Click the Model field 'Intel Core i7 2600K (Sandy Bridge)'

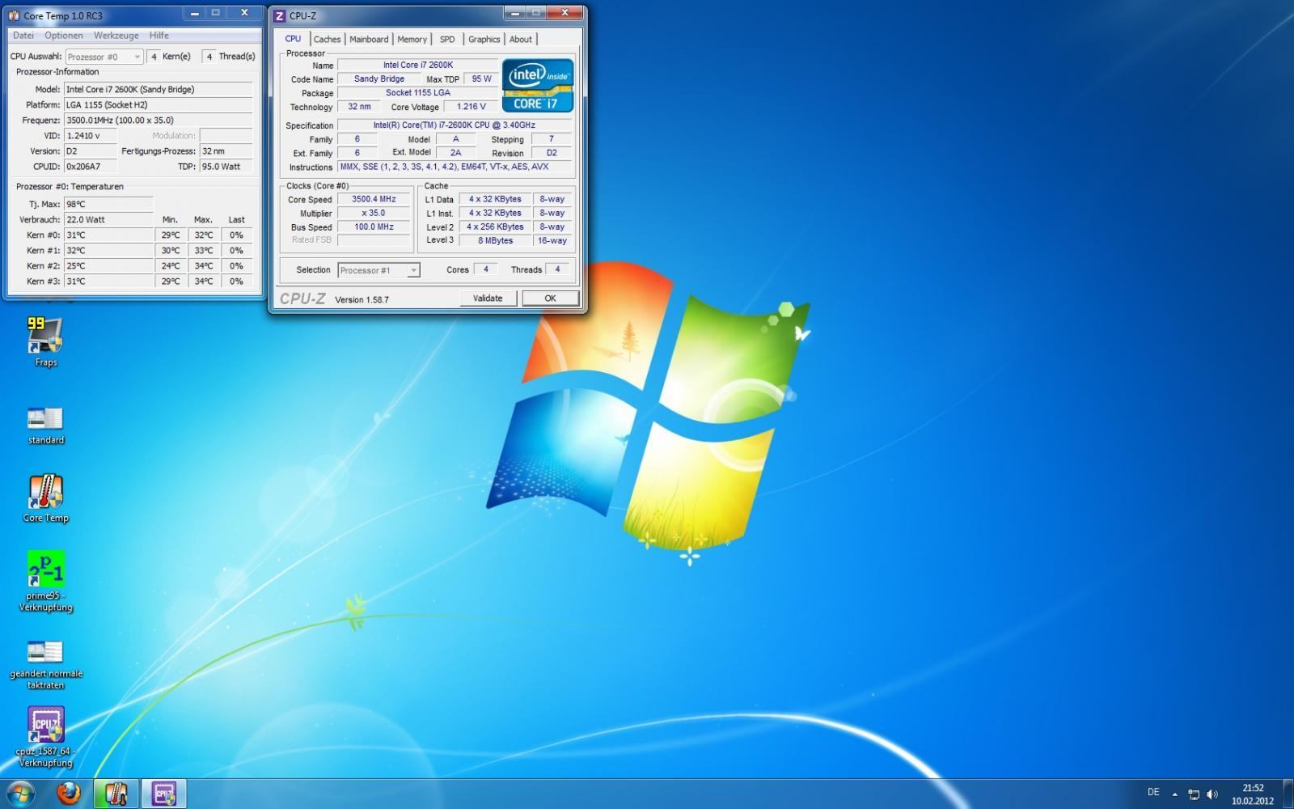(x=159, y=90)
